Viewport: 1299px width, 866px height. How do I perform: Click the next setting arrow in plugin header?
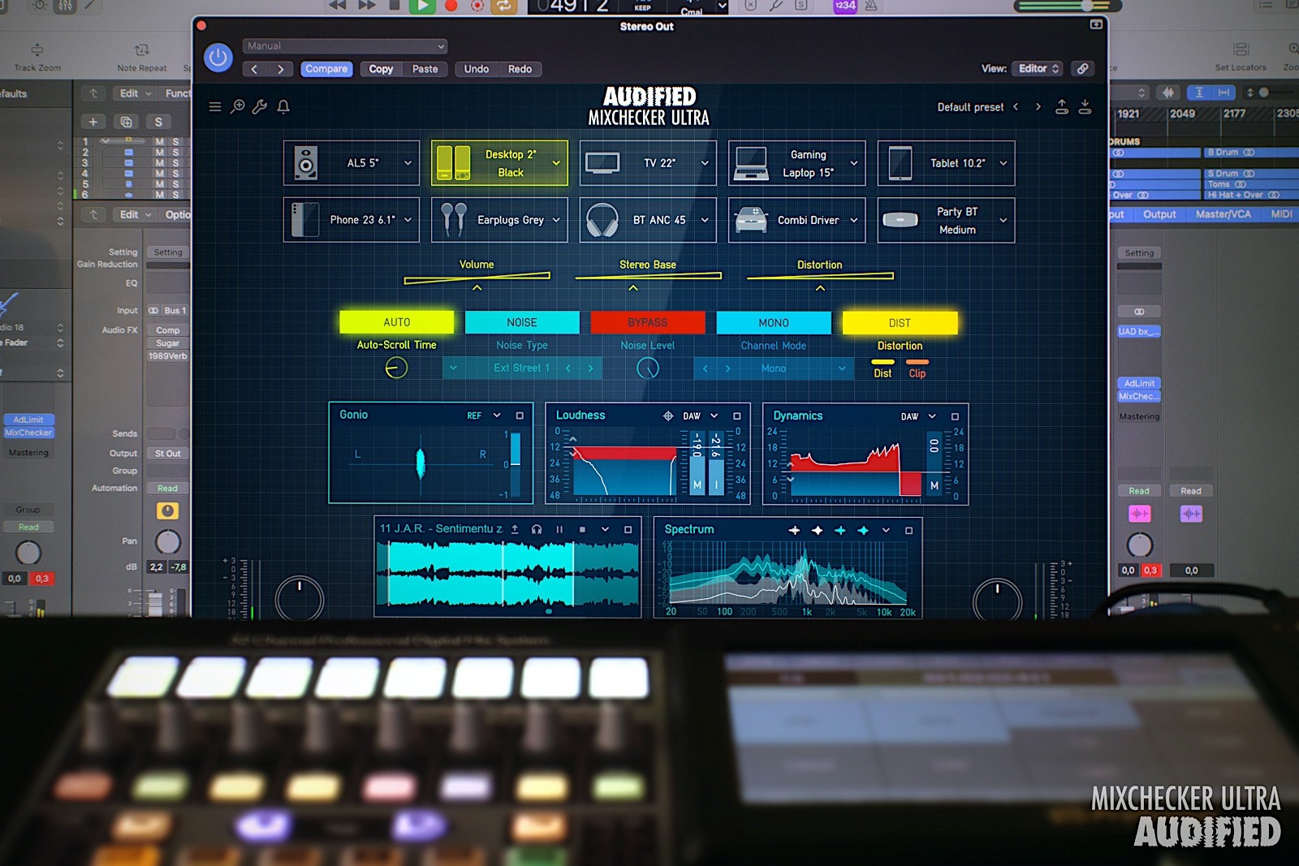click(x=280, y=69)
